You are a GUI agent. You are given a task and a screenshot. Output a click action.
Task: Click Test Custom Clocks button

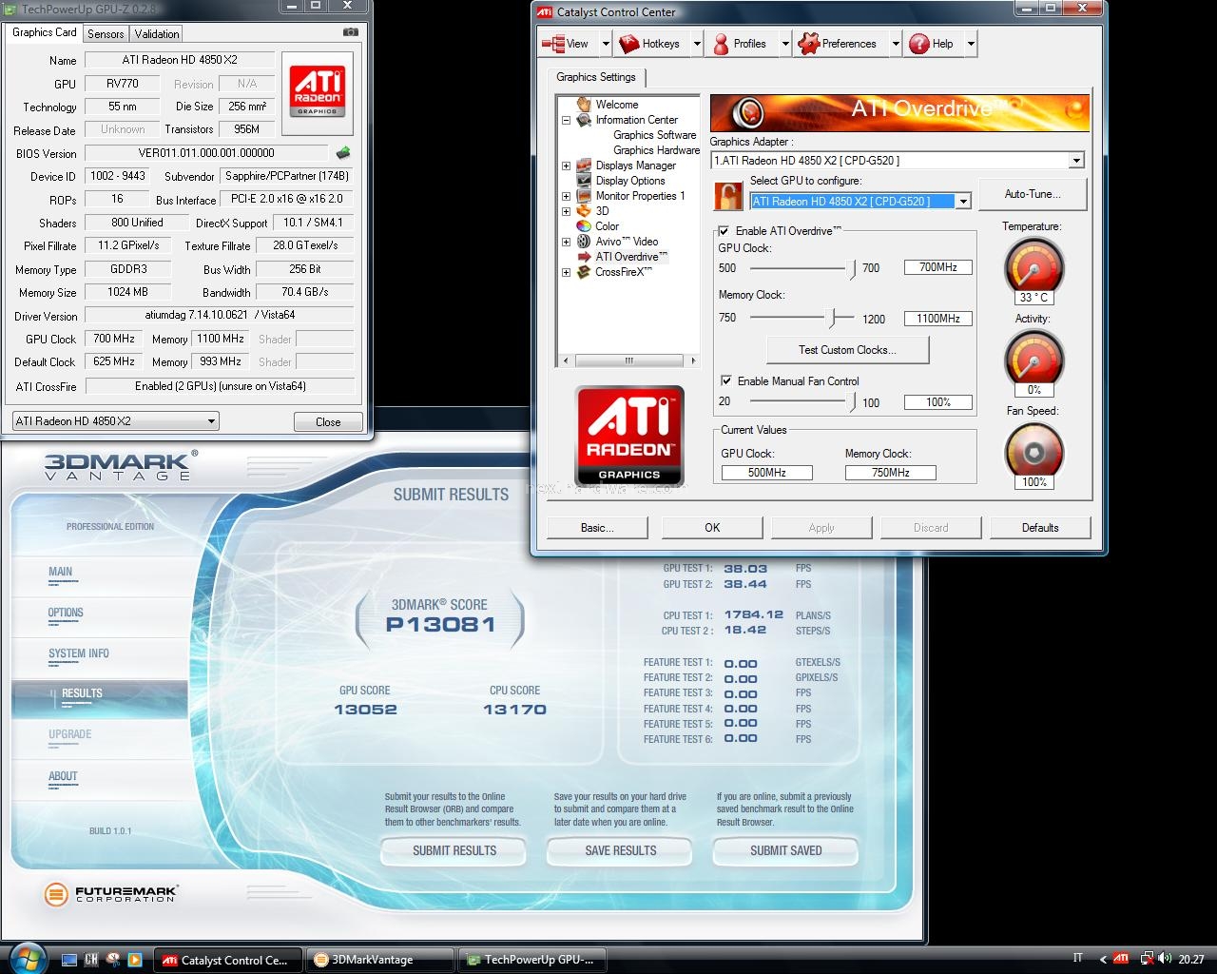click(847, 350)
